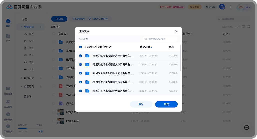Open 了解更多 learn more icon
The height and width of the screenshot is (139, 257).
click(x=8, y=126)
